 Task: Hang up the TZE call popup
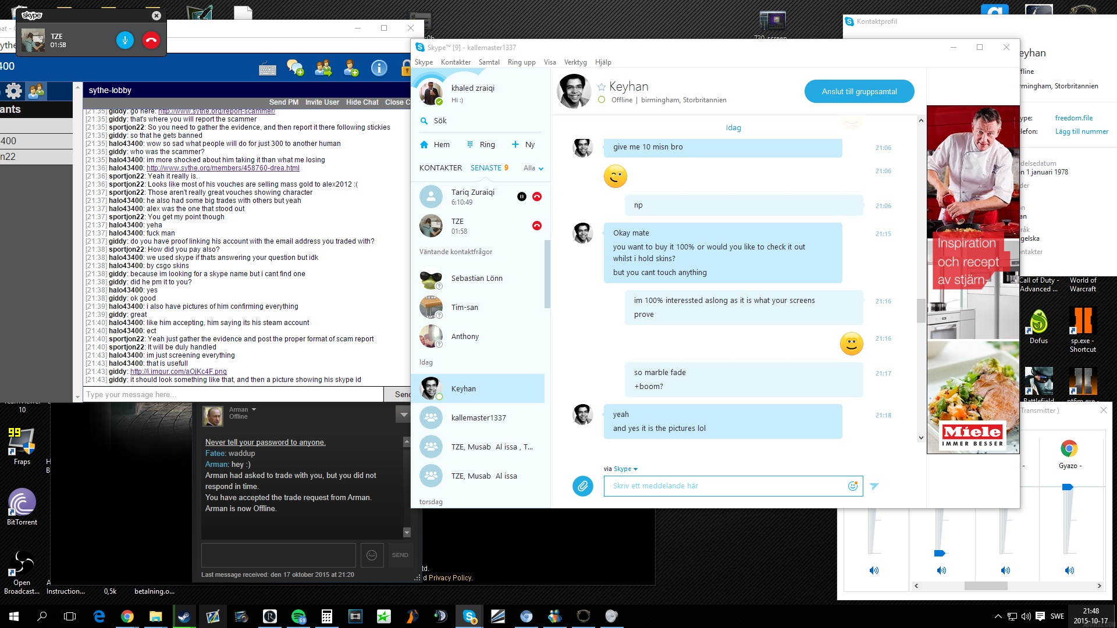tap(151, 40)
